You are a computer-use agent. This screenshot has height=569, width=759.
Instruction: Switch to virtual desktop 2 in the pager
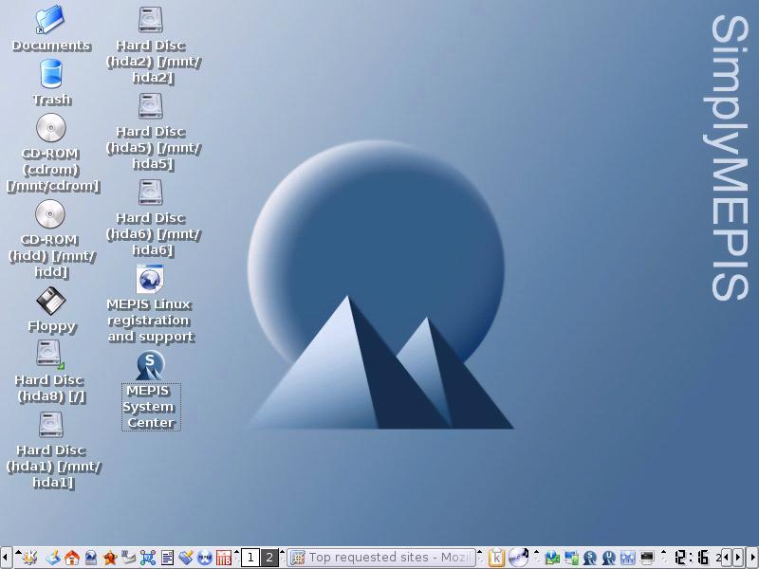pos(269,558)
